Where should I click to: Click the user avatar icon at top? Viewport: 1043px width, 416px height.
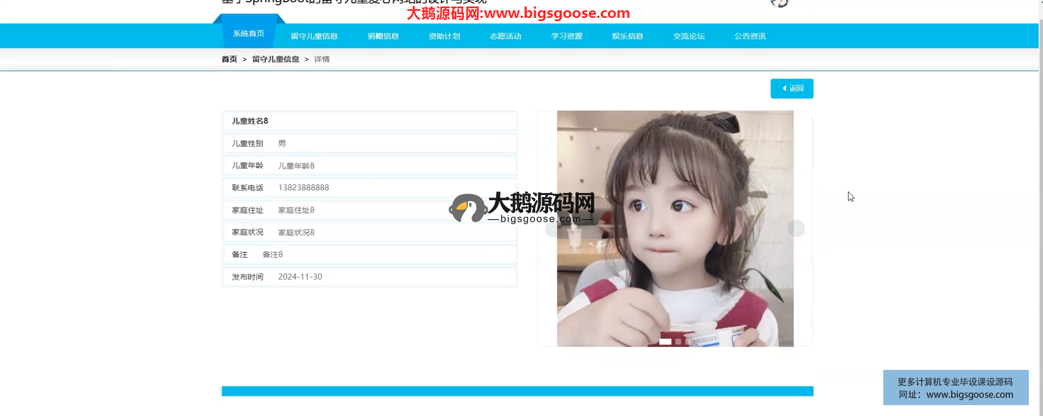[x=779, y=3]
